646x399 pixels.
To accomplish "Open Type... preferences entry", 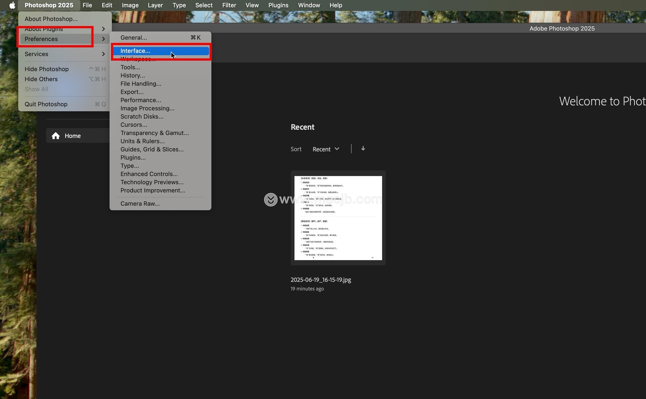I will coord(160,166).
